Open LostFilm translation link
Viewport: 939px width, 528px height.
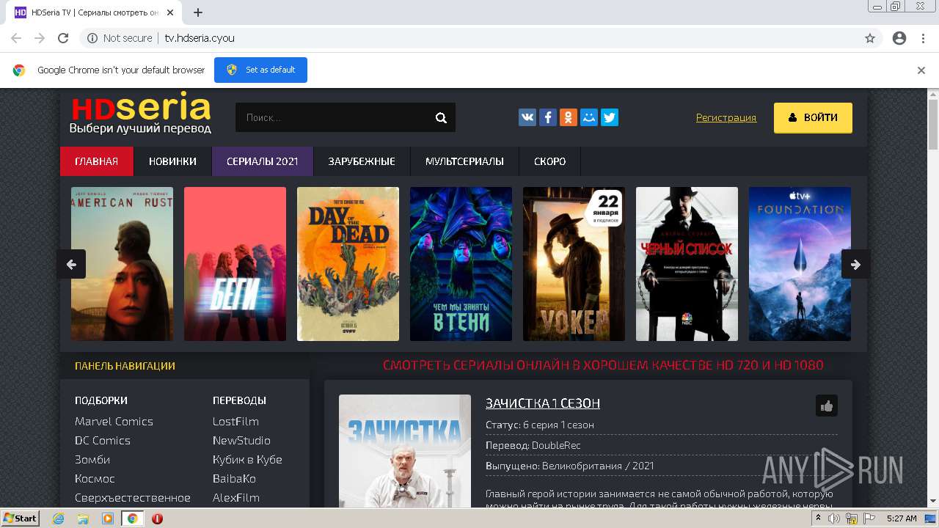(235, 422)
